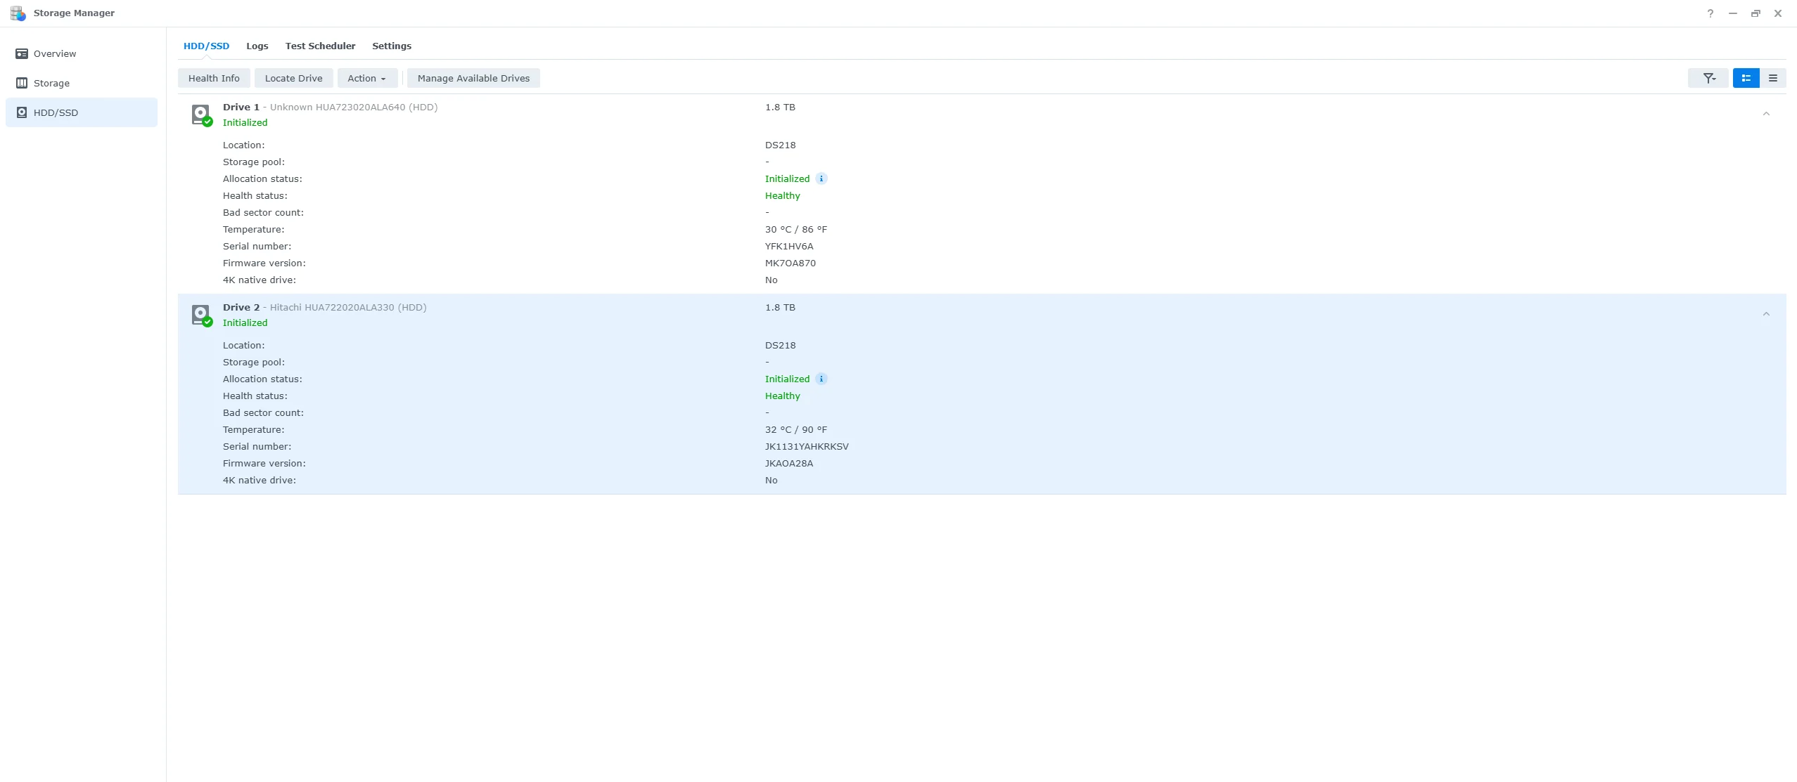Click info icon beside Drive 2 allocation status
The image size is (1797, 782).
tap(821, 379)
